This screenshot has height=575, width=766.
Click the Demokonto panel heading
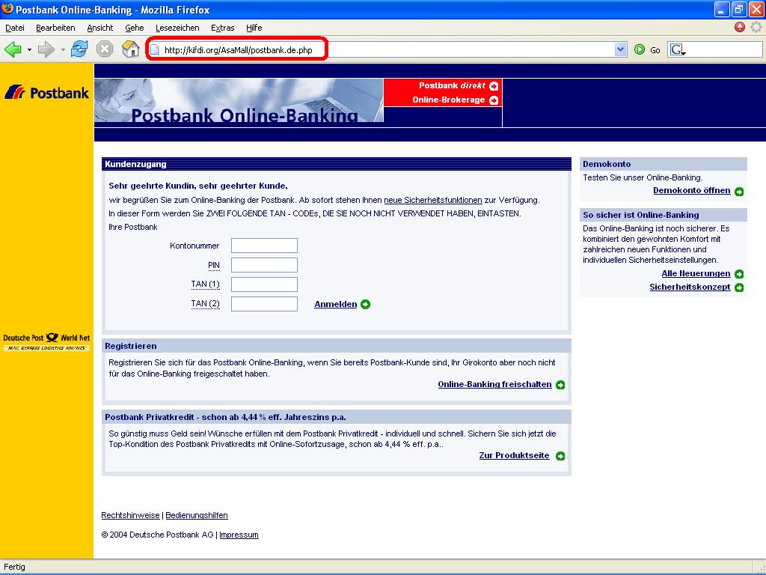(664, 164)
